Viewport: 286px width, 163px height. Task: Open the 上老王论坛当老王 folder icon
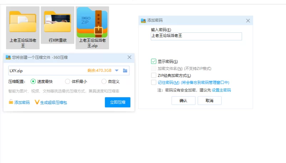[x=23, y=21]
